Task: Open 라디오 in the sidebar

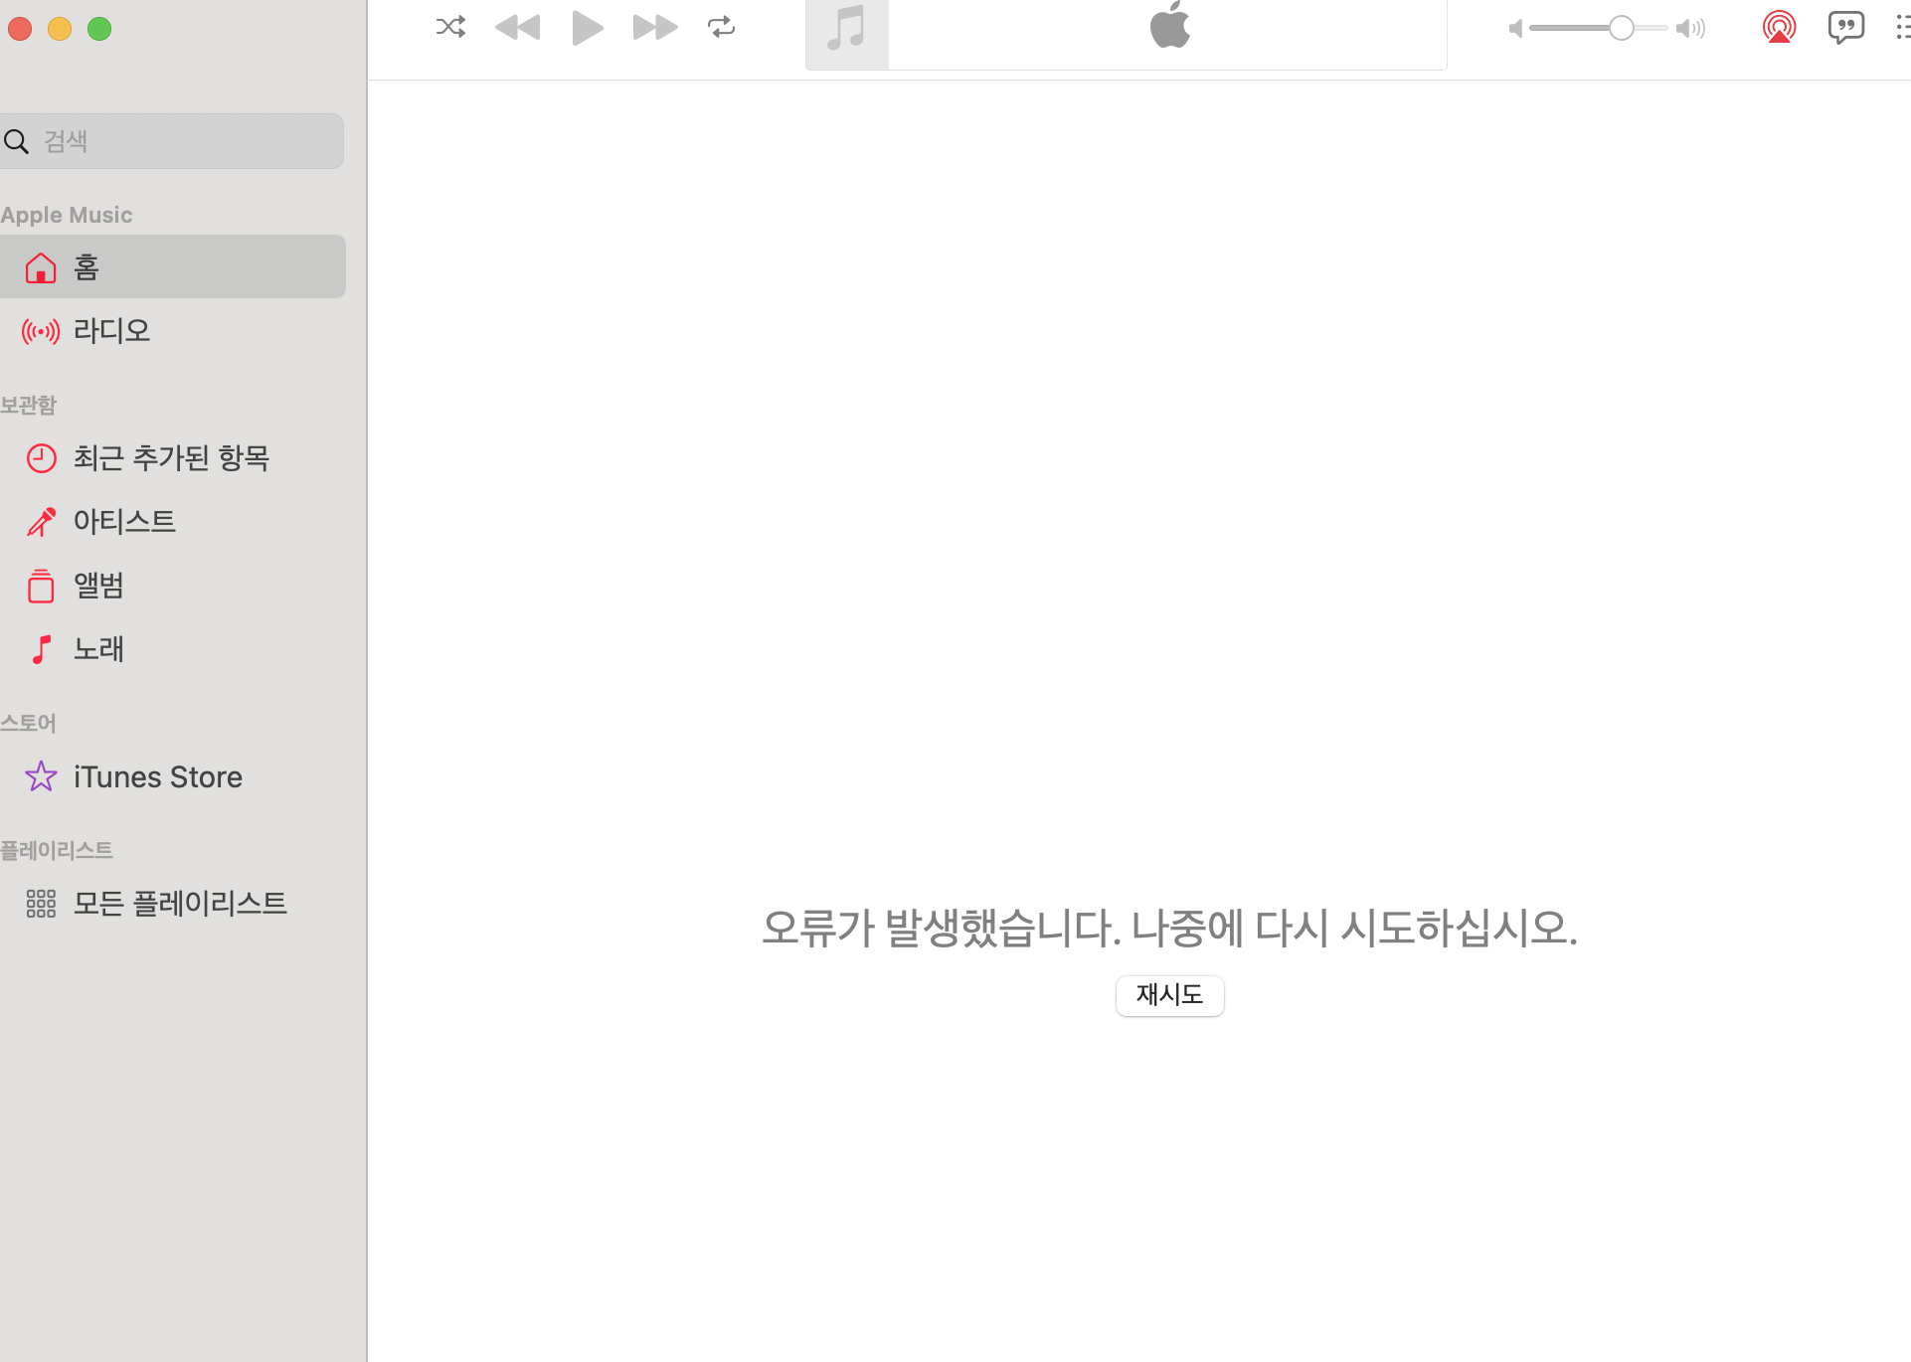Action: click(x=111, y=331)
